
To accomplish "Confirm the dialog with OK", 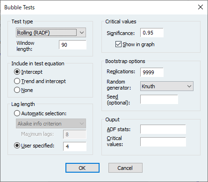I will point(82,168).
